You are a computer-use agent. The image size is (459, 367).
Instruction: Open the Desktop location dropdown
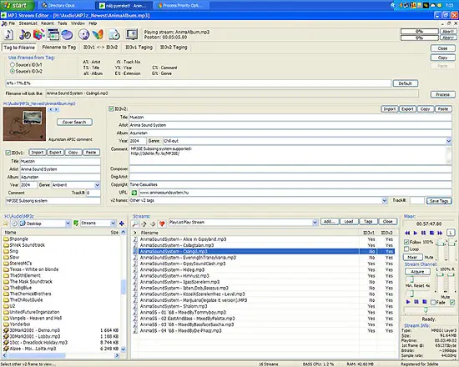[x=68, y=224]
